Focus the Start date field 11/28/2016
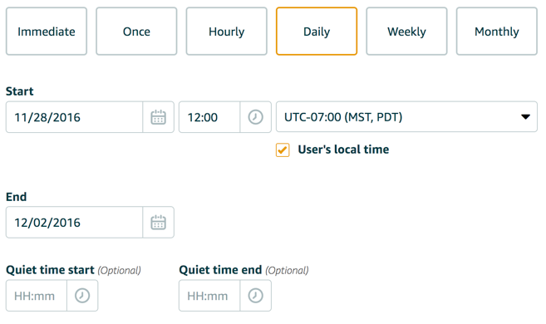 (x=74, y=117)
